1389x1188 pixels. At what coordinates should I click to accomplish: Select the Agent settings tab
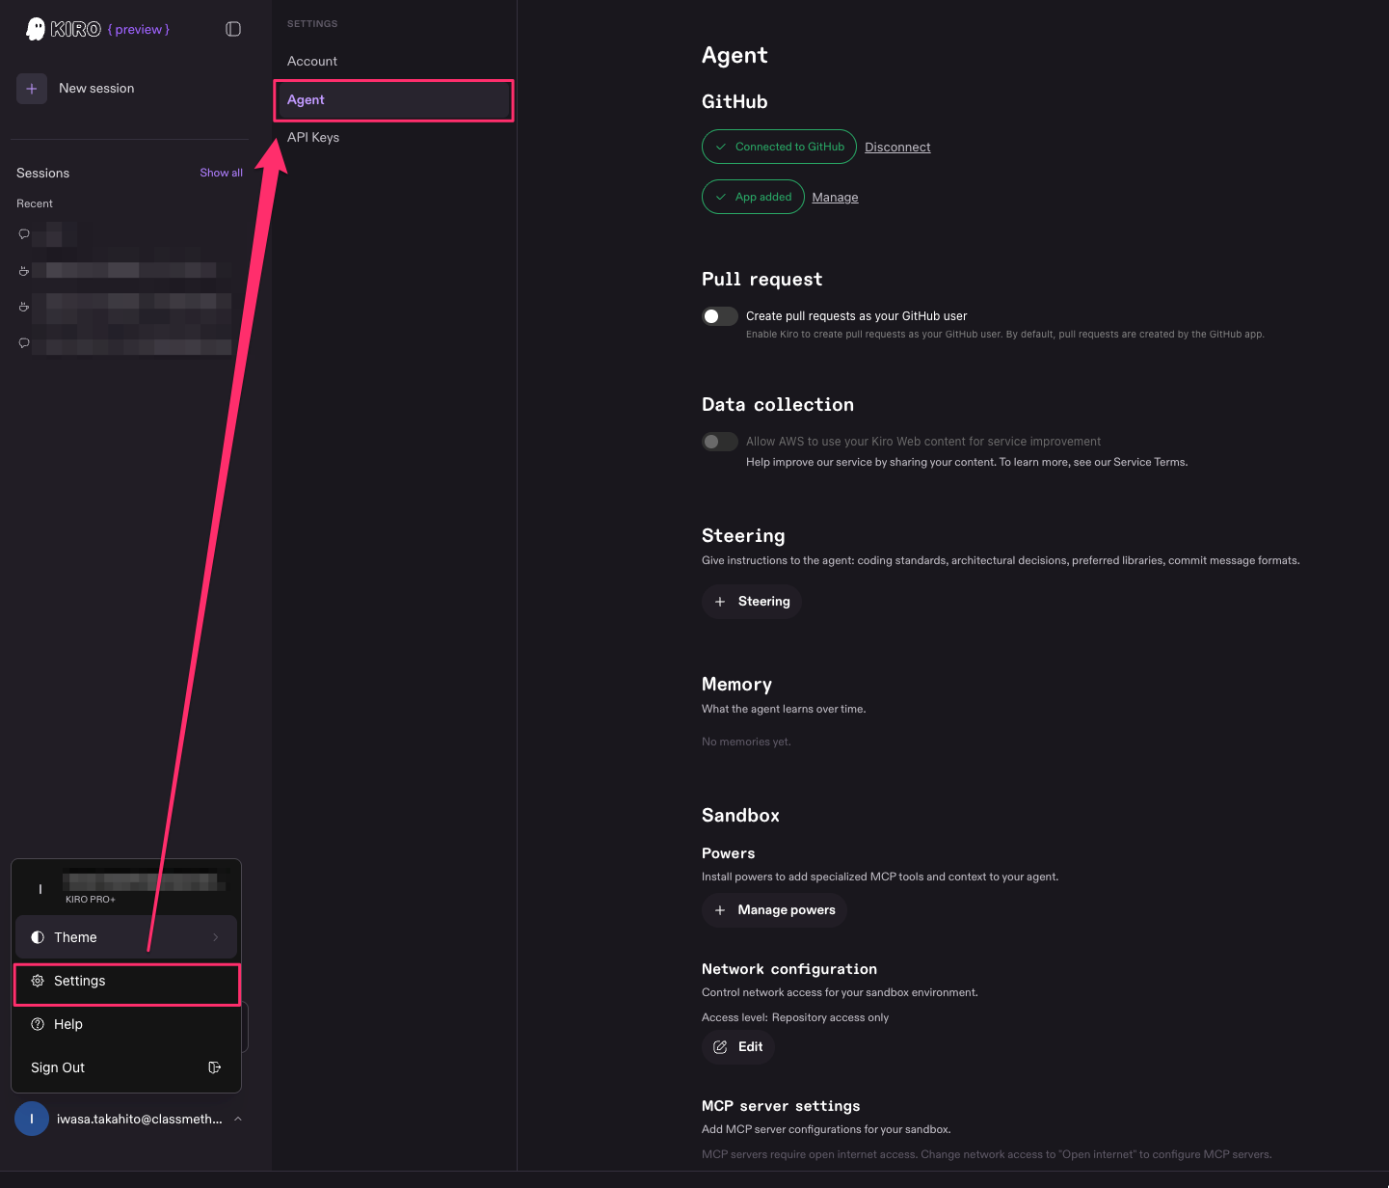393,100
